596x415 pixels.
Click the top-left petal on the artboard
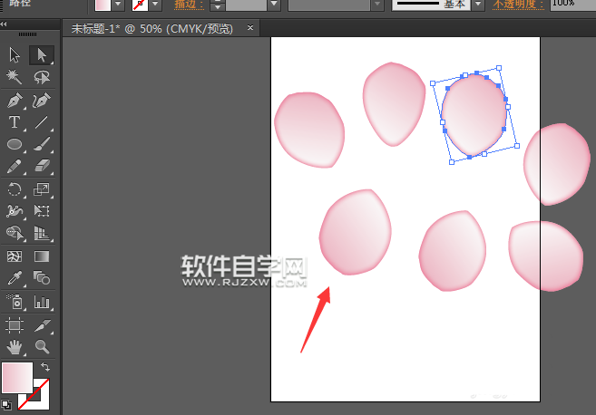[x=309, y=130]
